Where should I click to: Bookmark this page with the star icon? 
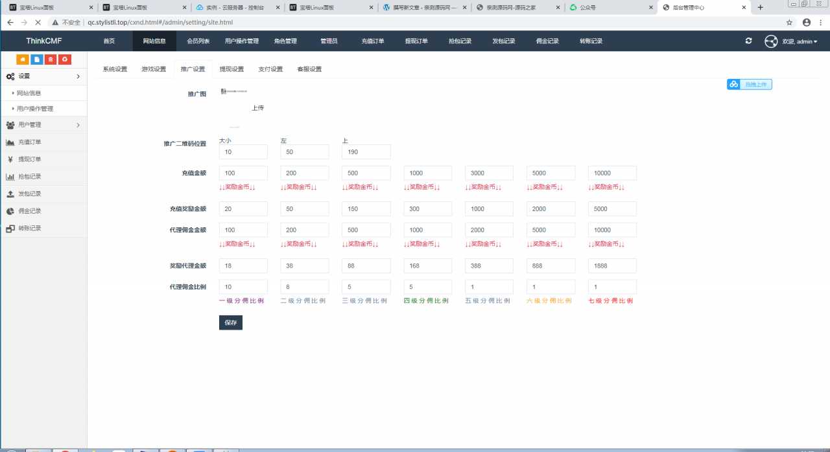[x=789, y=22]
